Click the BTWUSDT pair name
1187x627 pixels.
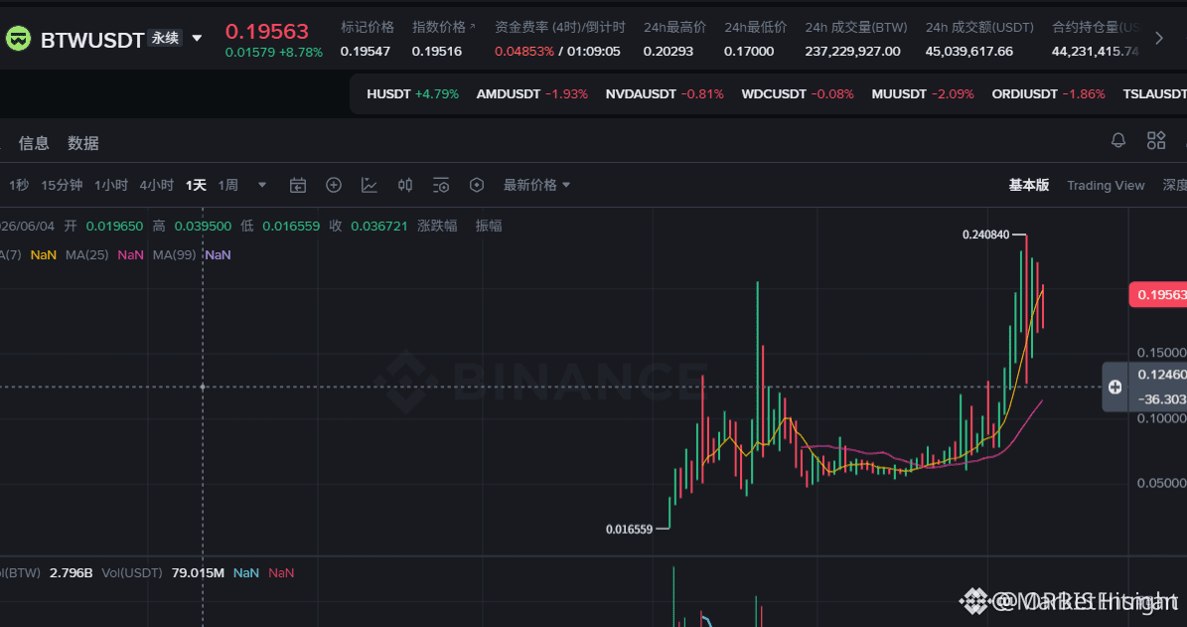click(92, 40)
